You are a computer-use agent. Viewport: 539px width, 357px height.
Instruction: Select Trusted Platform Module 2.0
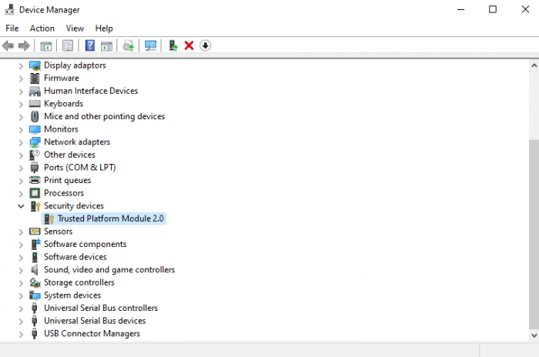[110, 219]
